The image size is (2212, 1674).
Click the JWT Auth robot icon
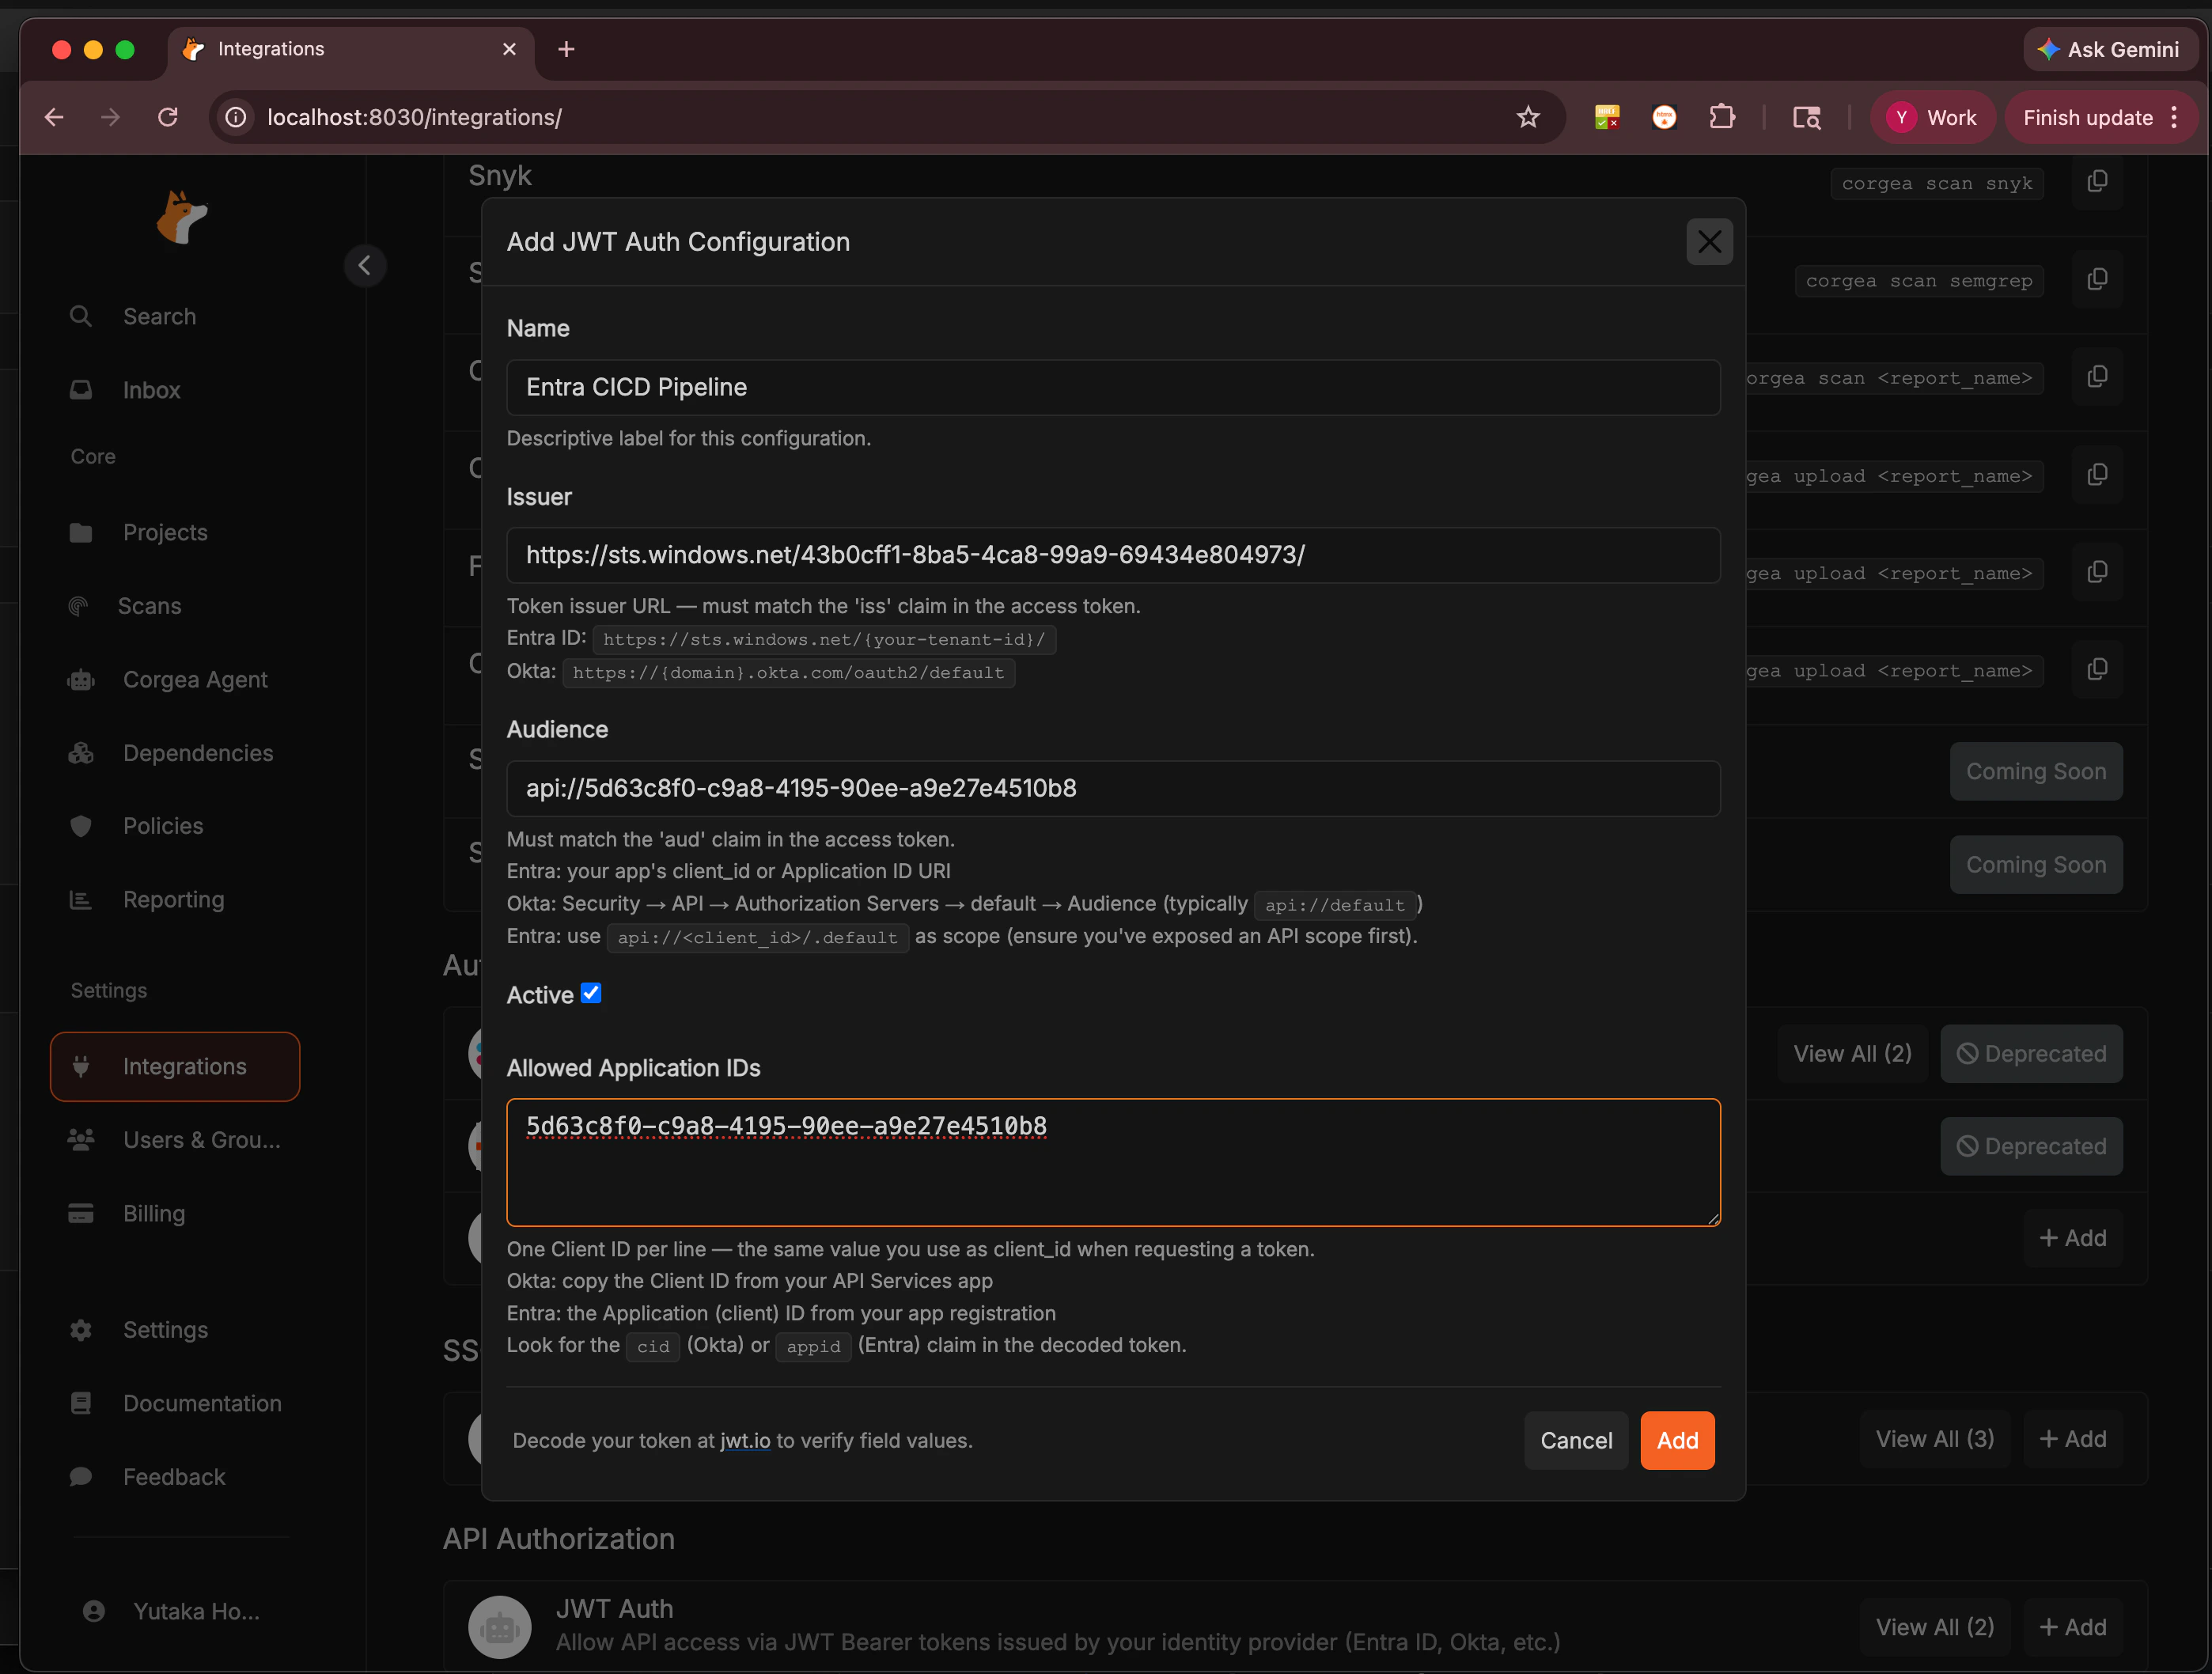(x=499, y=1626)
